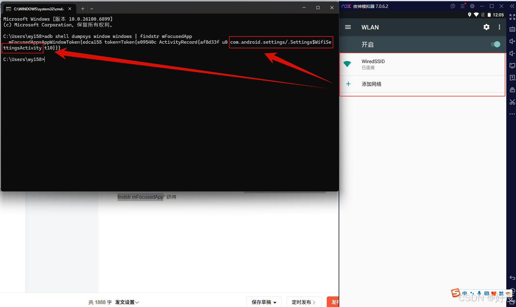
Task: Open Nox title bar menu with notification dot
Action: click(x=463, y=6)
